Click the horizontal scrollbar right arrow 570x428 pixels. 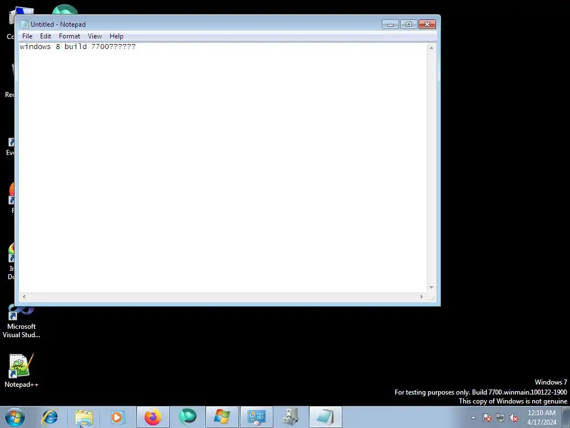[422, 296]
